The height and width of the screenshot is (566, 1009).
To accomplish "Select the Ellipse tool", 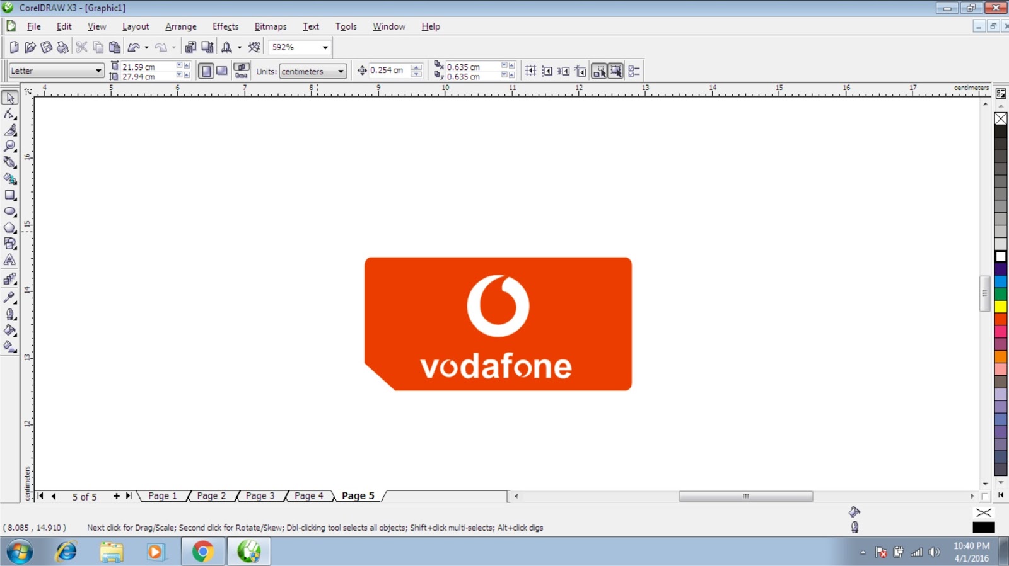I will (10, 212).
